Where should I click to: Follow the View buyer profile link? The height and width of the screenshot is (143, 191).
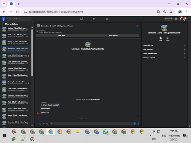coord(95,99)
